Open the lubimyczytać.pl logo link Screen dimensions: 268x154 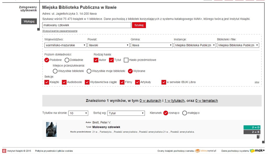tap(206, 151)
